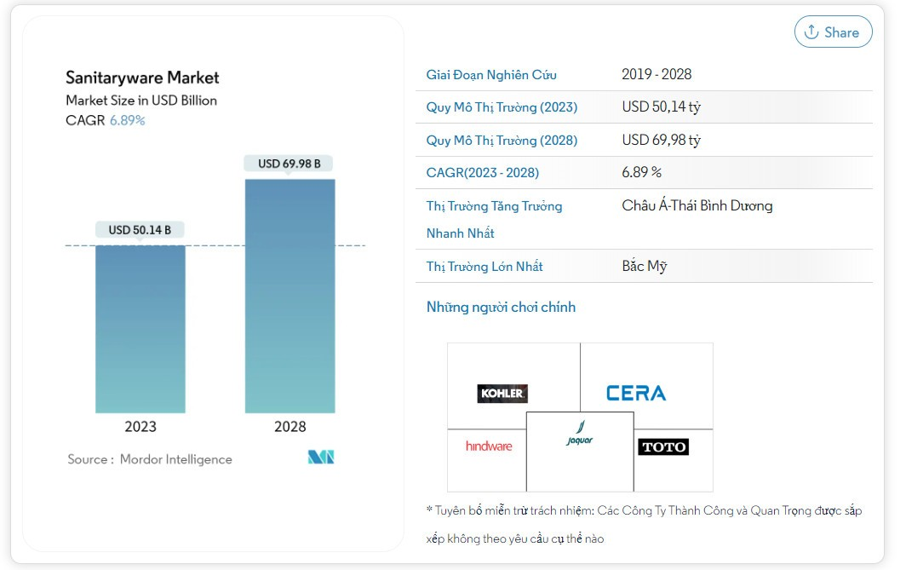Click the KOHLER brand logo
The width and height of the screenshot is (906, 570).
point(504,394)
